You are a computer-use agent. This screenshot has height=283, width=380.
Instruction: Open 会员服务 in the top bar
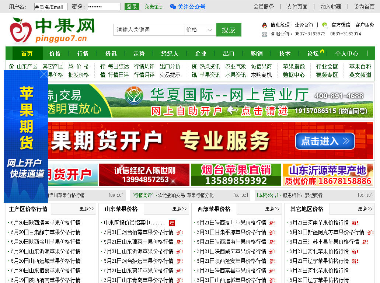[264, 7]
